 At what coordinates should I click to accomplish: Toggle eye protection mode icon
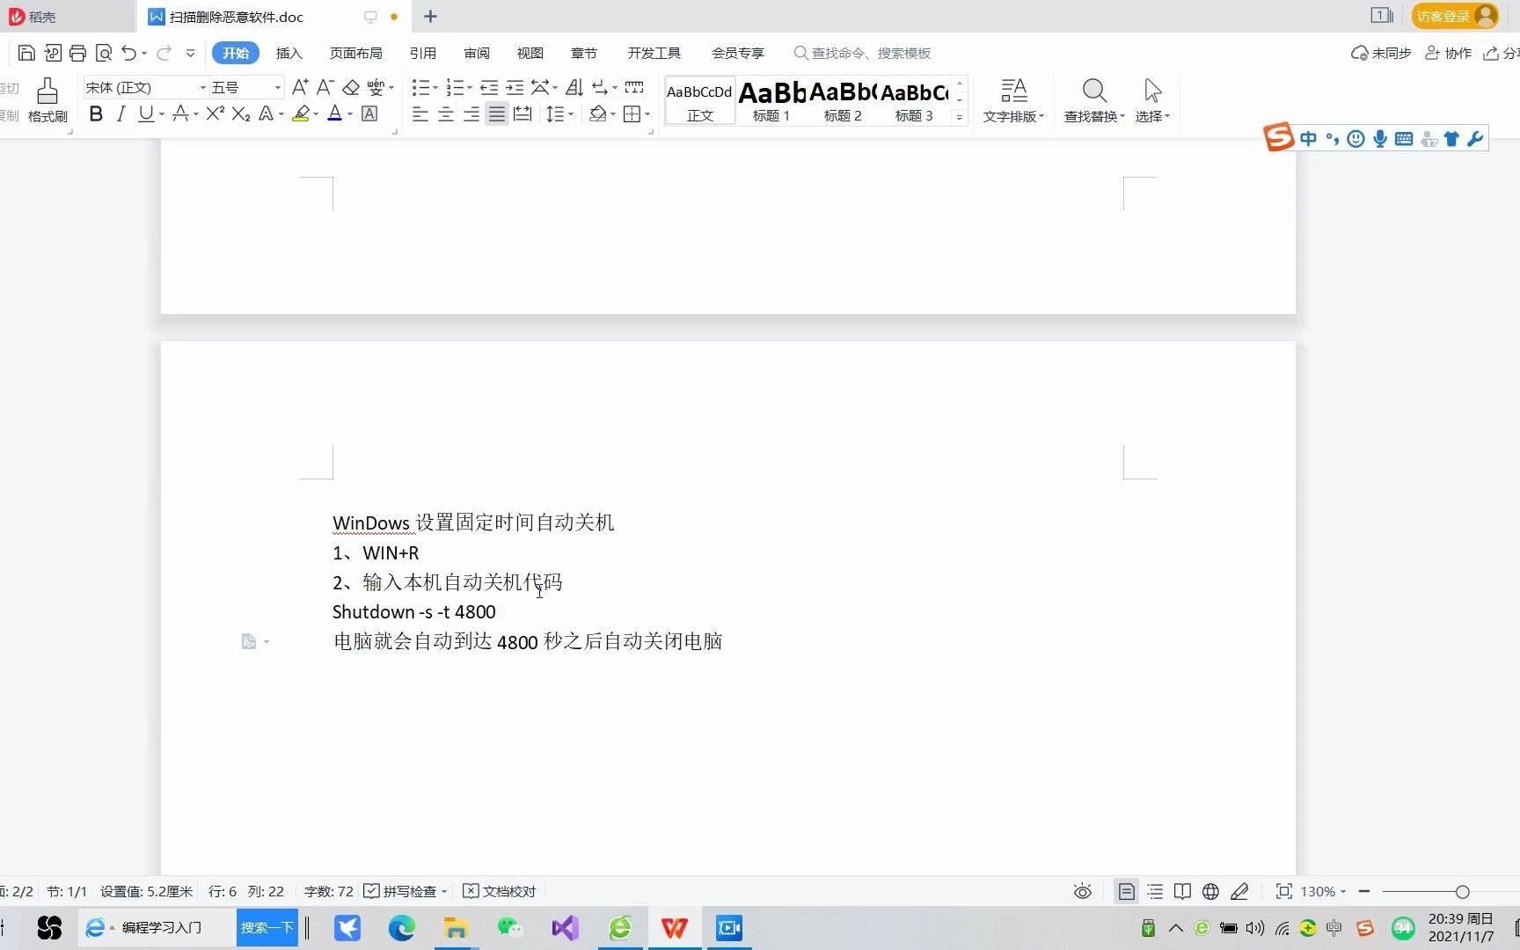1082,891
